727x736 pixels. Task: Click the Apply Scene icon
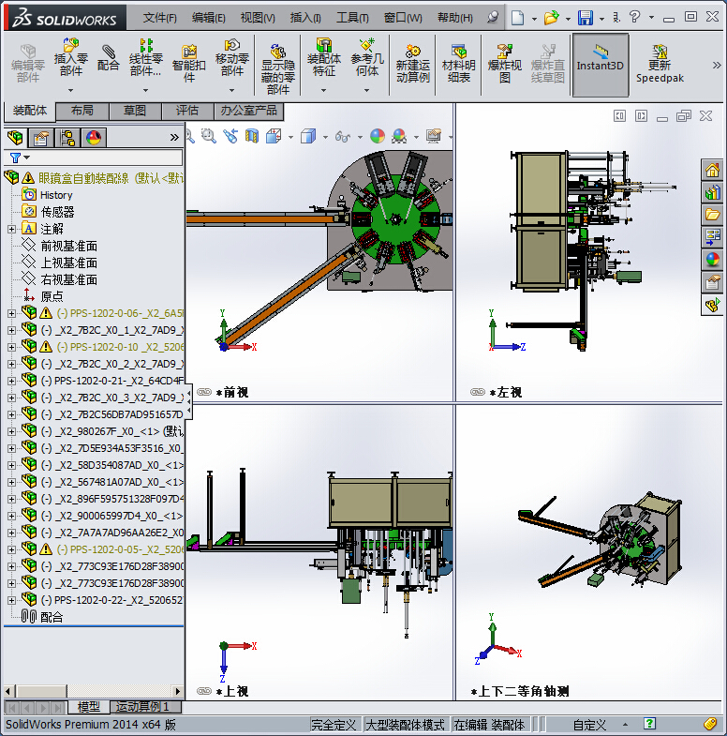(399, 136)
